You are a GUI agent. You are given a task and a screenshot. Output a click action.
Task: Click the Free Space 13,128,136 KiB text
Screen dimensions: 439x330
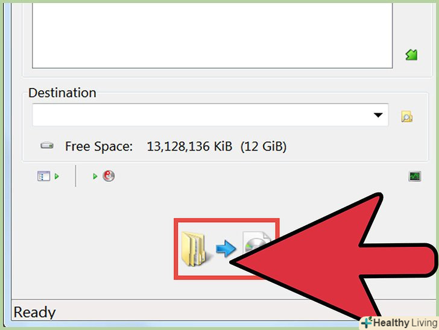[149, 146]
